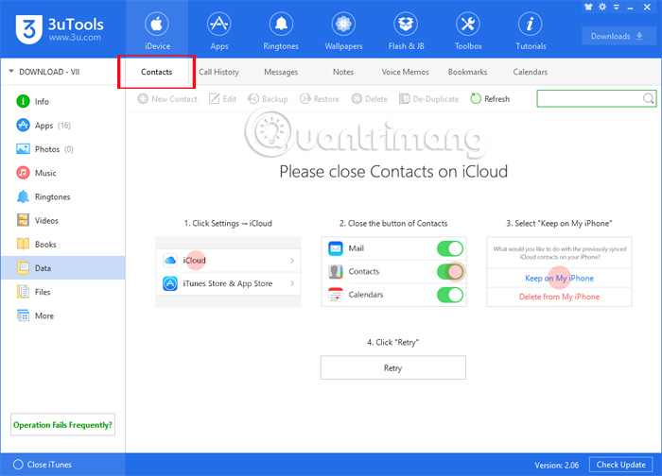
Task: Click the Mail app icon
Action: (336, 248)
